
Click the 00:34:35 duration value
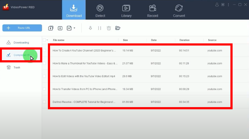184,102
